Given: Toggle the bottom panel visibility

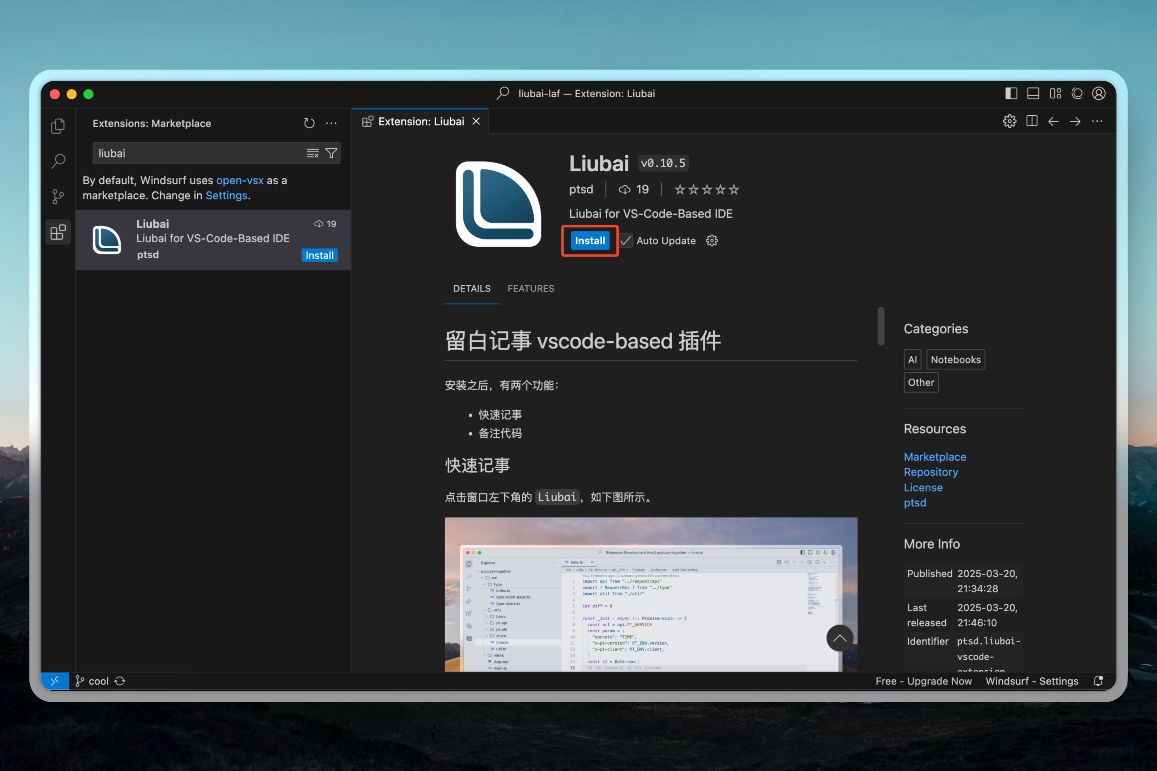Looking at the screenshot, I should coord(1033,93).
